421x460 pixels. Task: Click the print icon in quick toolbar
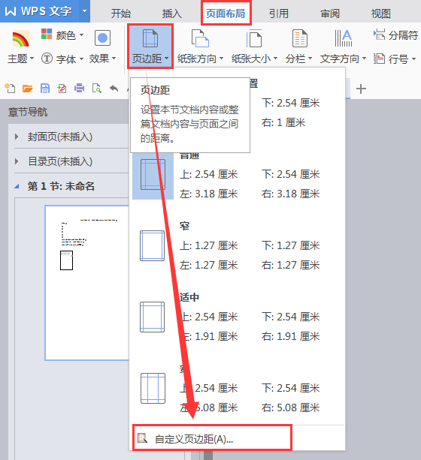[x=79, y=88]
